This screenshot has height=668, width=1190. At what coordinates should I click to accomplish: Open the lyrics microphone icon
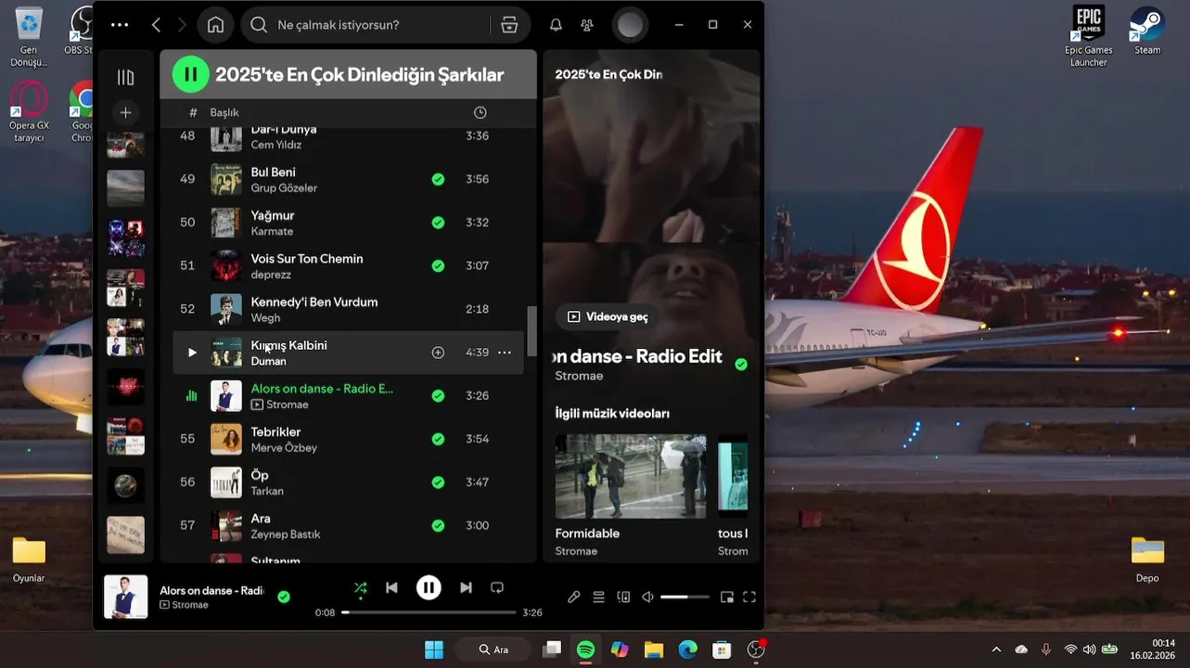point(574,597)
